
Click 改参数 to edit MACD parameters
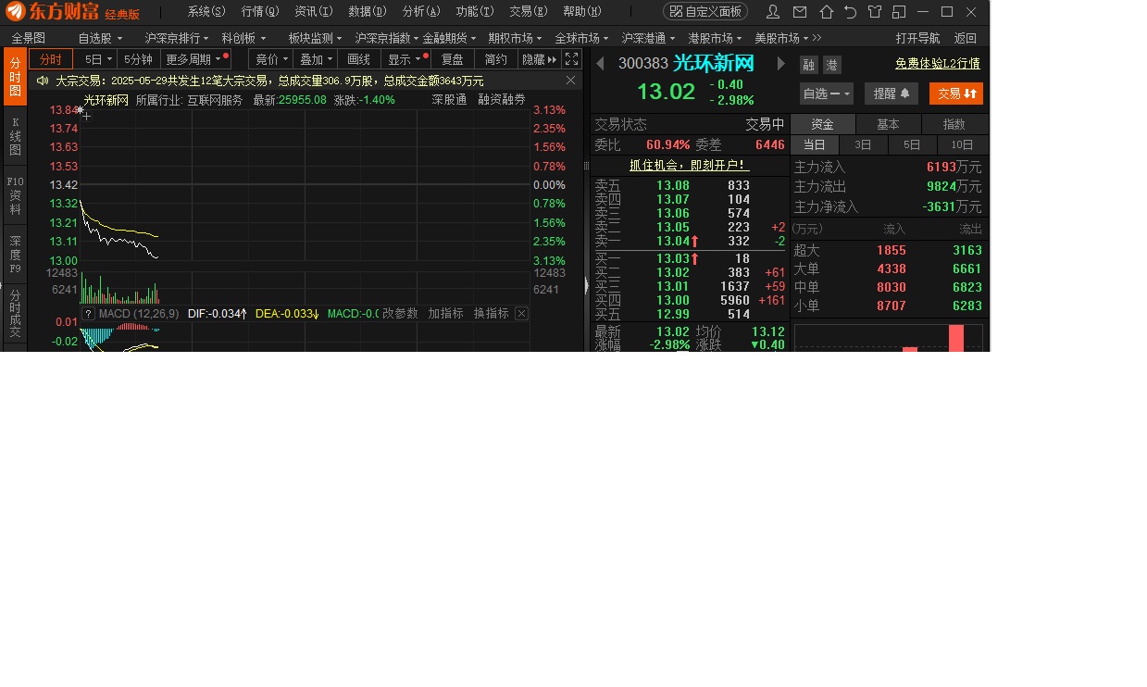[401, 314]
